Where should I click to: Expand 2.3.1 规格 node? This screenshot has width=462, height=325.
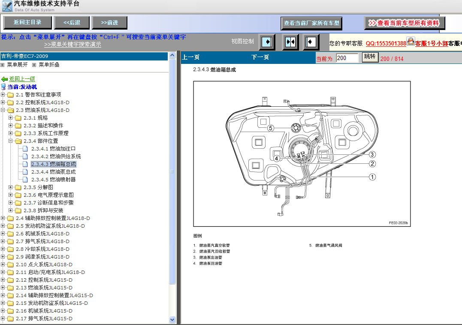click(11, 118)
